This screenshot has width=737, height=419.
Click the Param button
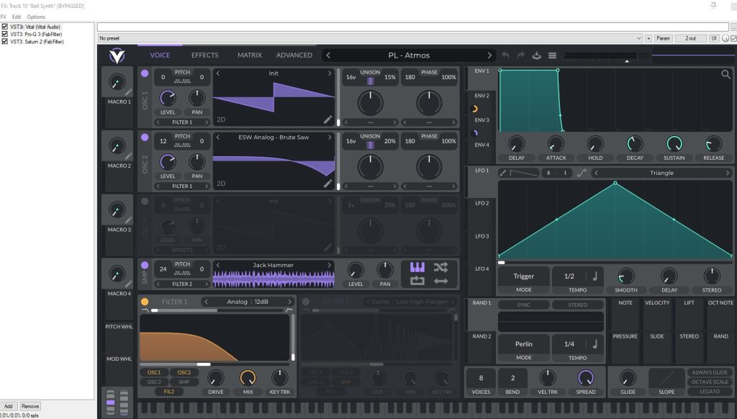click(x=663, y=39)
